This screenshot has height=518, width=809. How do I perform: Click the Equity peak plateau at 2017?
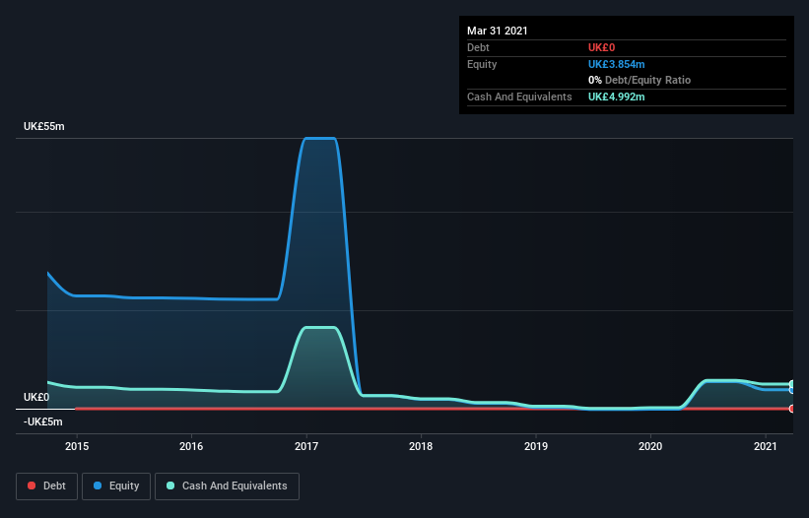click(x=320, y=138)
